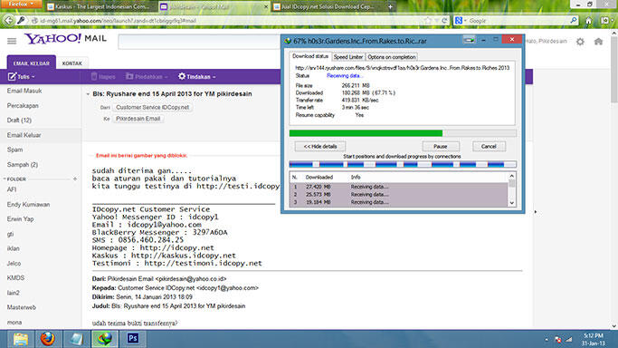Bookmark page with star icon

(x=428, y=21)
